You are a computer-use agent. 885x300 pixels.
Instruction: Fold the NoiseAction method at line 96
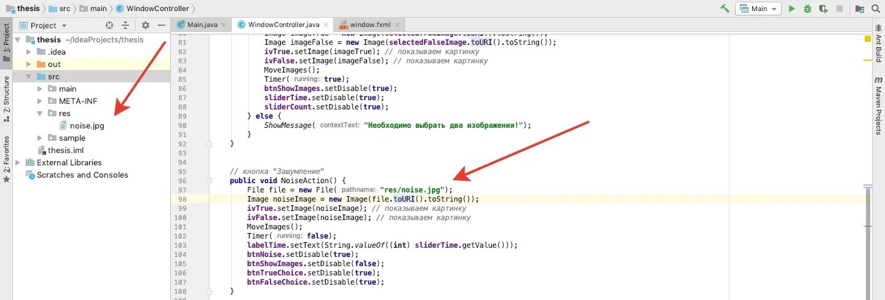[210, 181]
